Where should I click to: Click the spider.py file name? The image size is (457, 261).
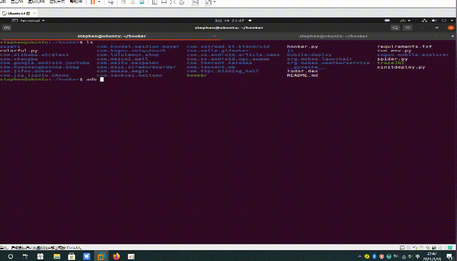(x=392, y=59)
